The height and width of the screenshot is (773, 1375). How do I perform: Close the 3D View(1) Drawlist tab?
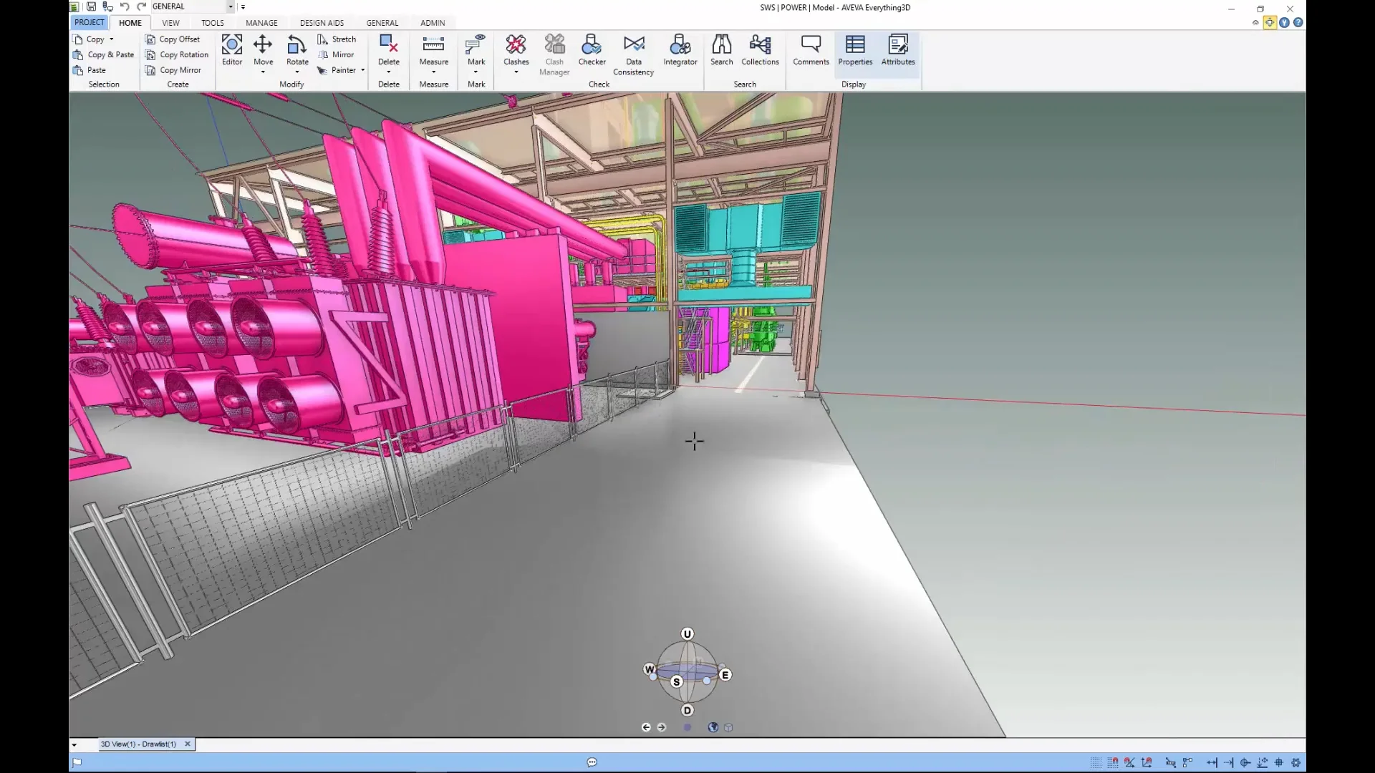(x=188, y=744)
